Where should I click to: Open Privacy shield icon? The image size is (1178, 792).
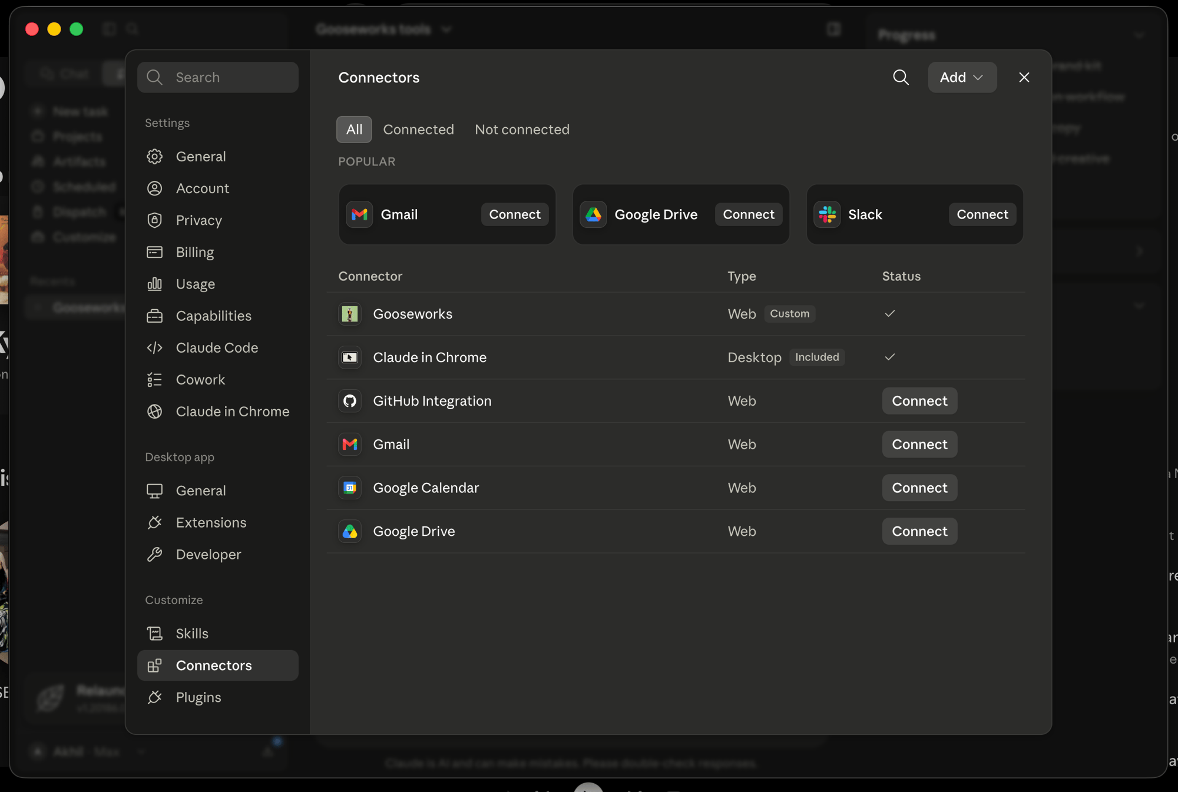click(154, 220)
